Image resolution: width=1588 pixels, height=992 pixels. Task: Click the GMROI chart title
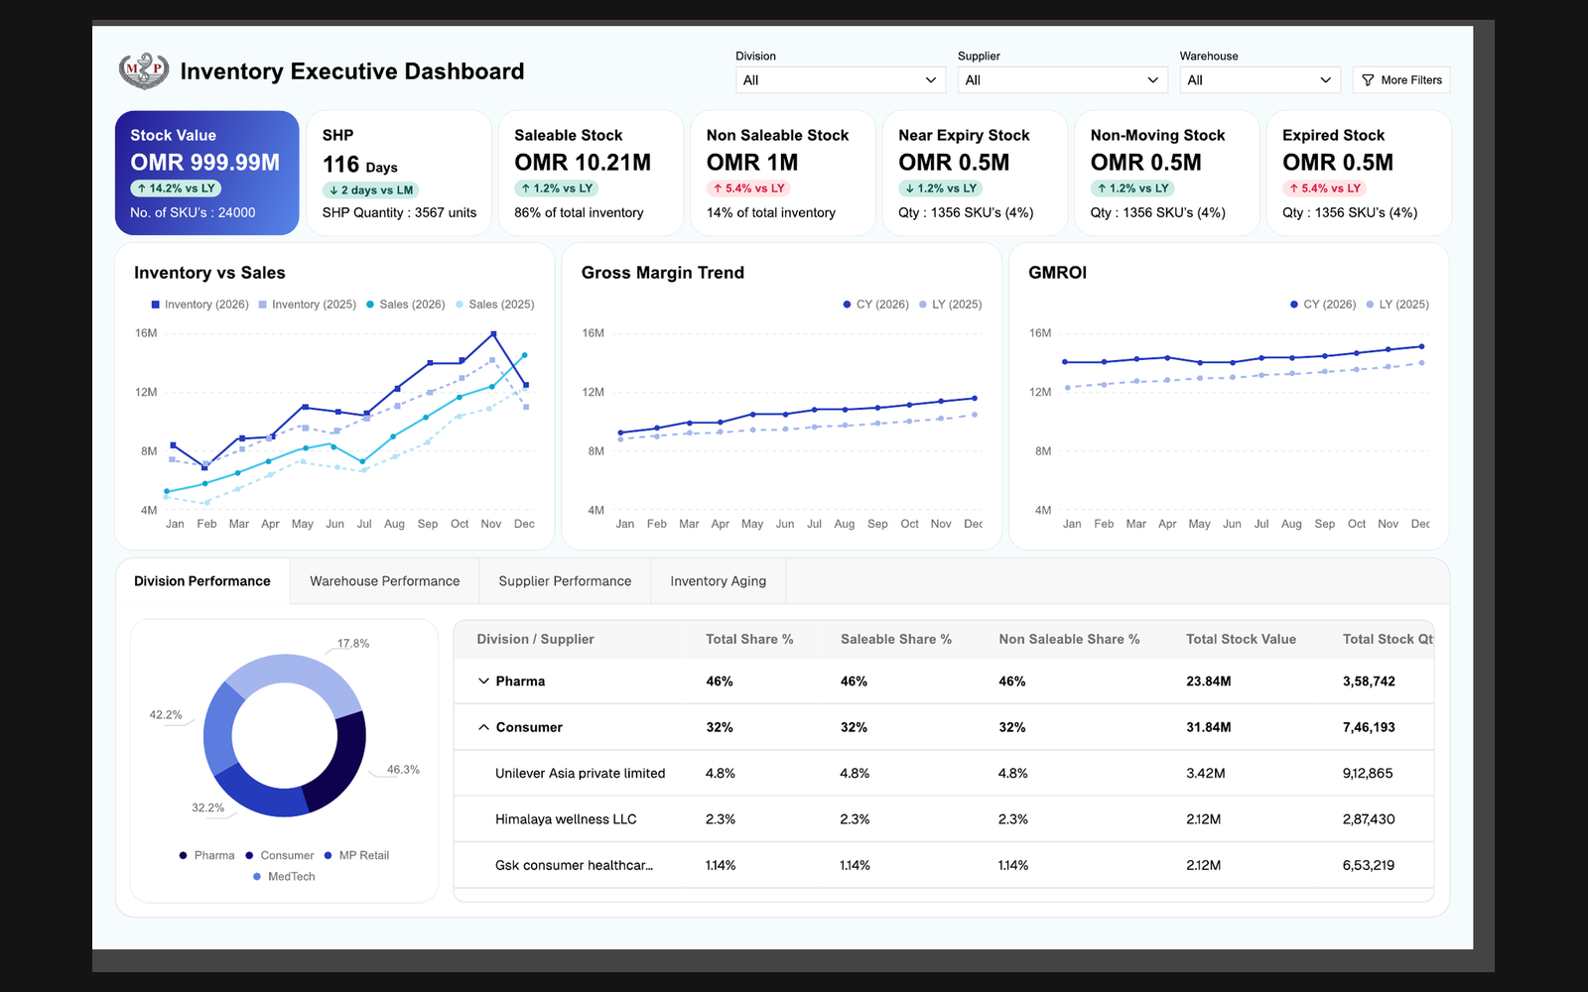coord(1057,273)
